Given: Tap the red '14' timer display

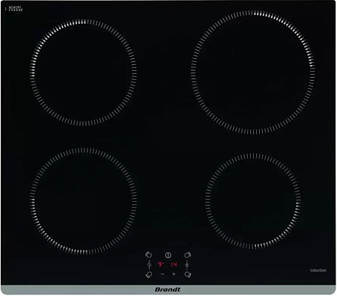Looking at the screenshot, I should pyautogui.click(x=174, y=265).
